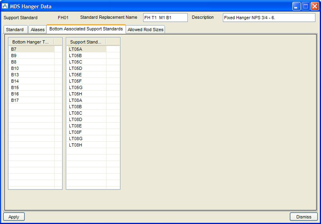Click into the Description text field

269,17
